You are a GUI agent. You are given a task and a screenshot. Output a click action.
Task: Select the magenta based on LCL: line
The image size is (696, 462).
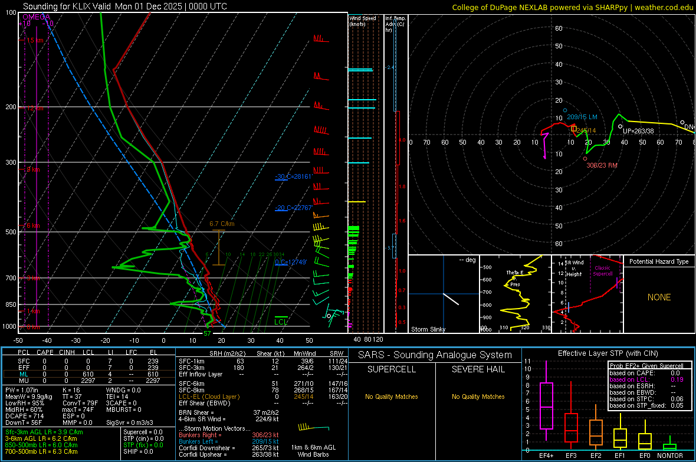point(646,379)
